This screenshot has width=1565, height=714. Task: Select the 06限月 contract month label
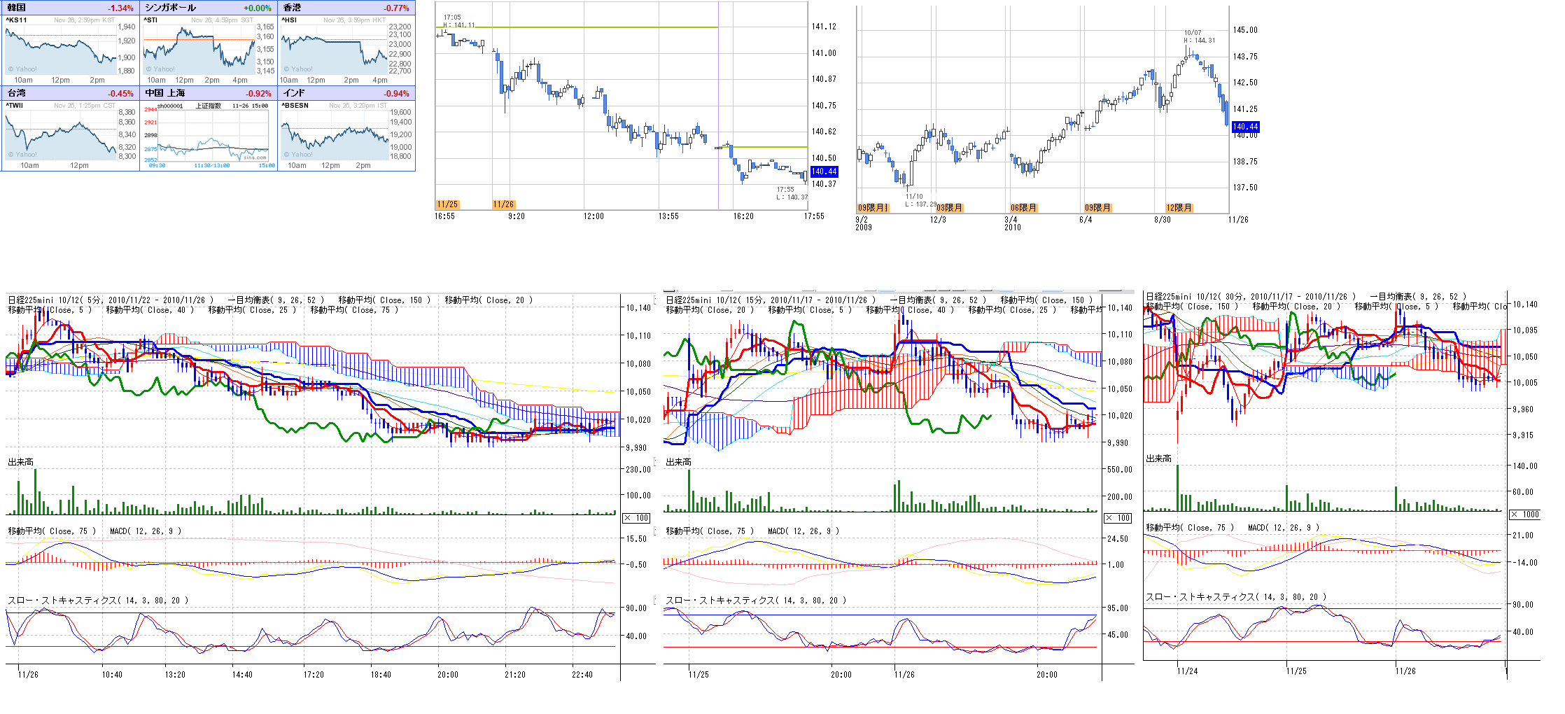(1023, 208)
